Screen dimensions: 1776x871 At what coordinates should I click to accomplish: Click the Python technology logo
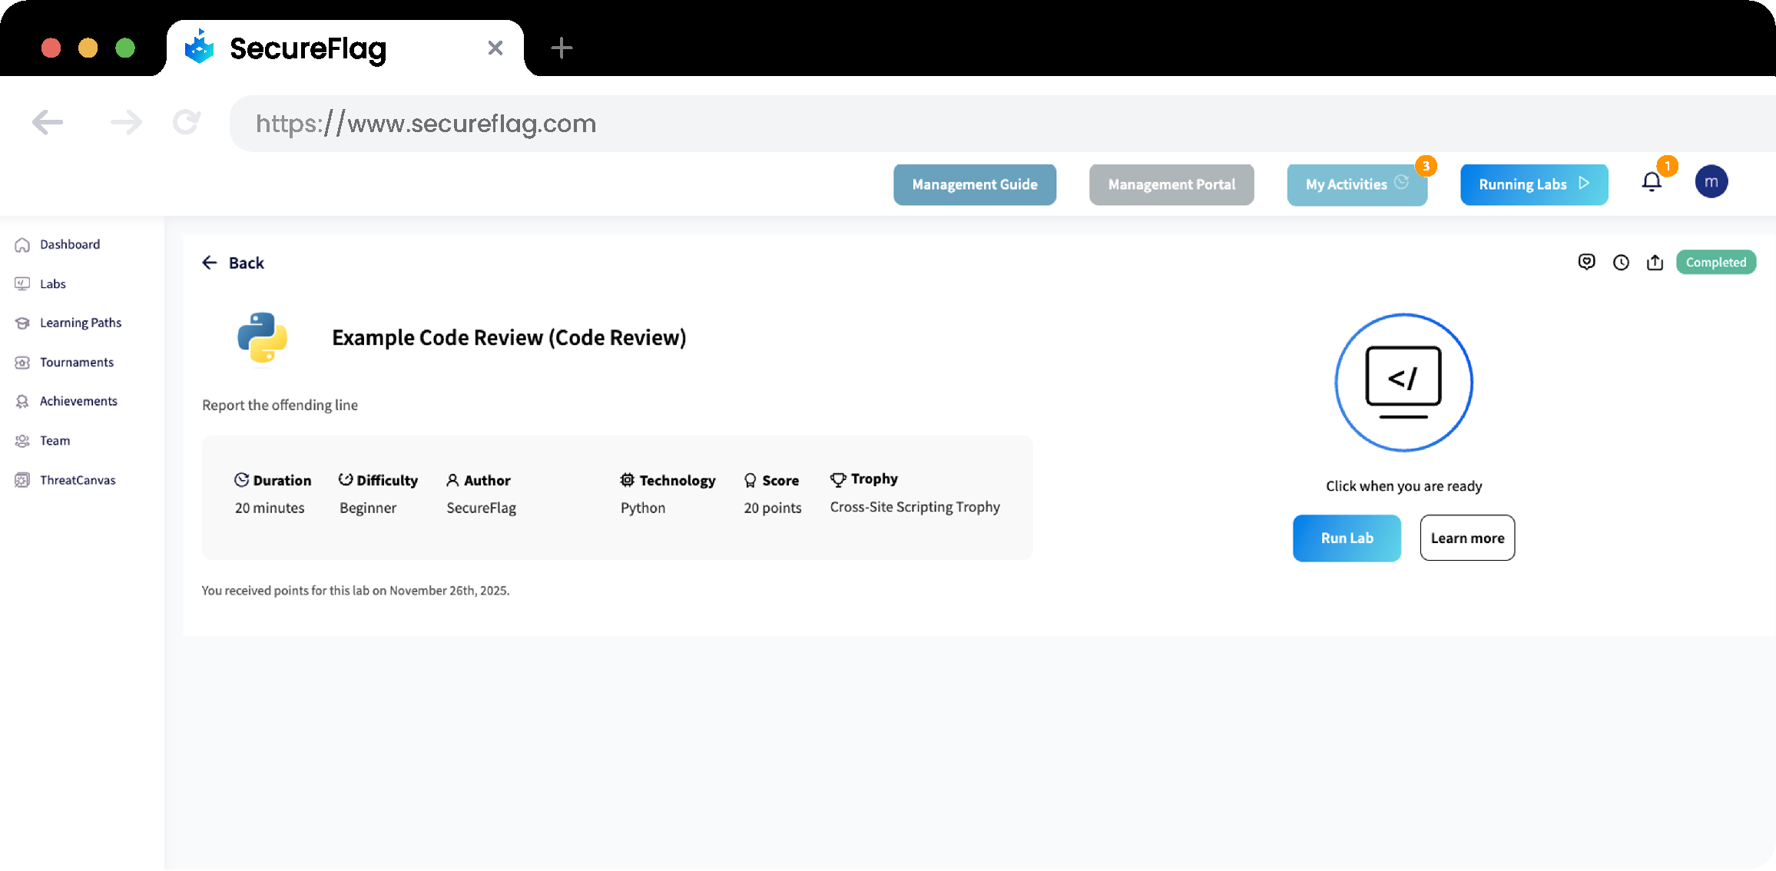coord(262,338)
